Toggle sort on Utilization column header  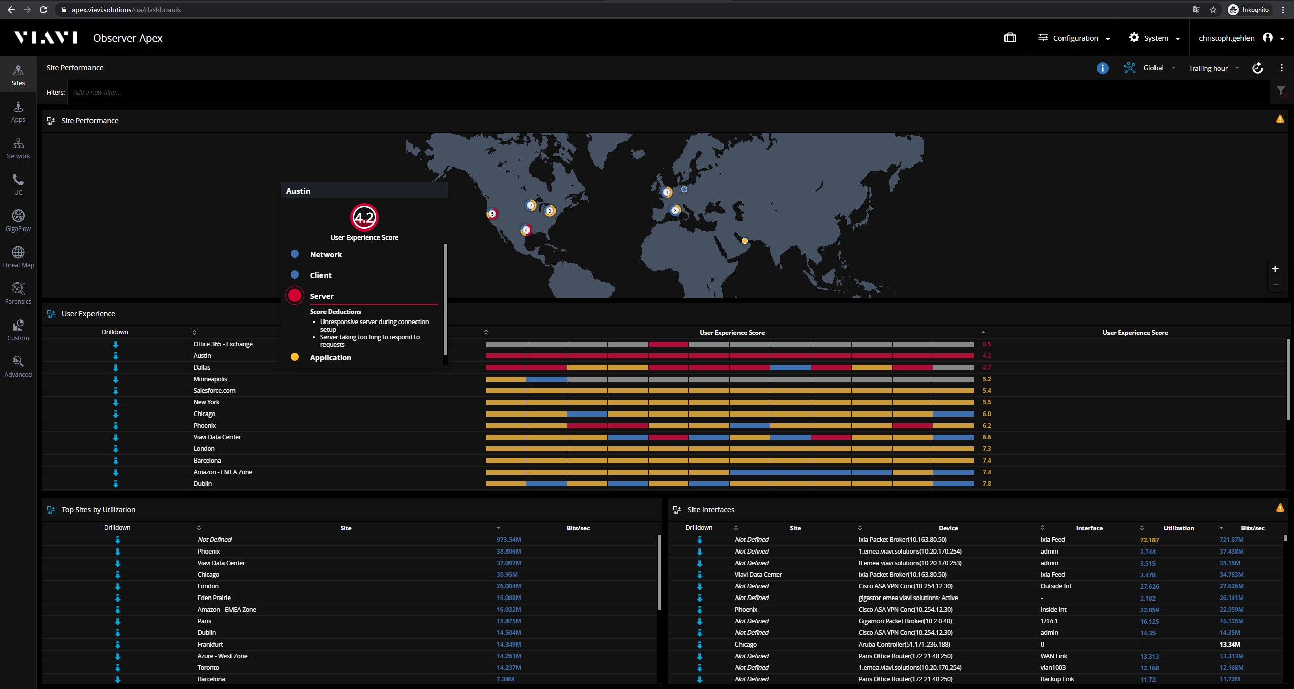[x=1178, y=528]
